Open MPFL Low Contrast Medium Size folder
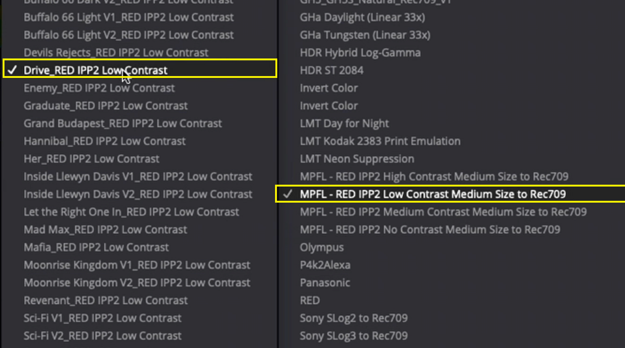Viewport: 625px width, 348px height. 450,194
